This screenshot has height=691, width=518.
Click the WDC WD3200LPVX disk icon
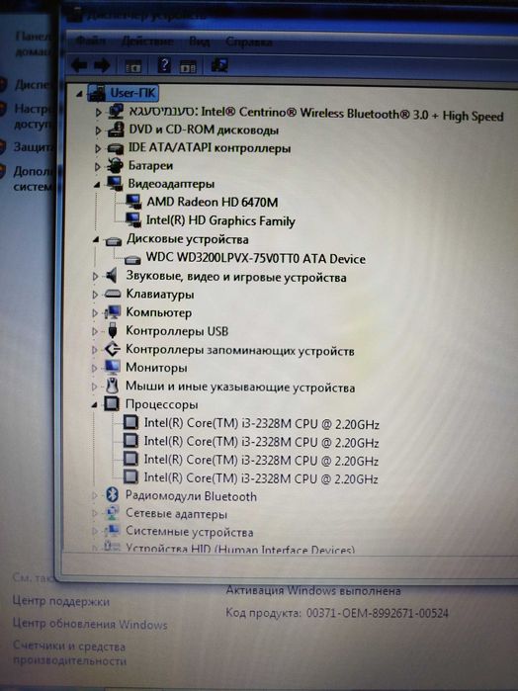click(132, 260)
